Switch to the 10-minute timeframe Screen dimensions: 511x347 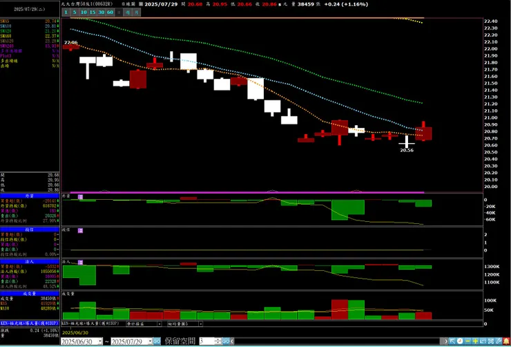[x=84, y=12]
